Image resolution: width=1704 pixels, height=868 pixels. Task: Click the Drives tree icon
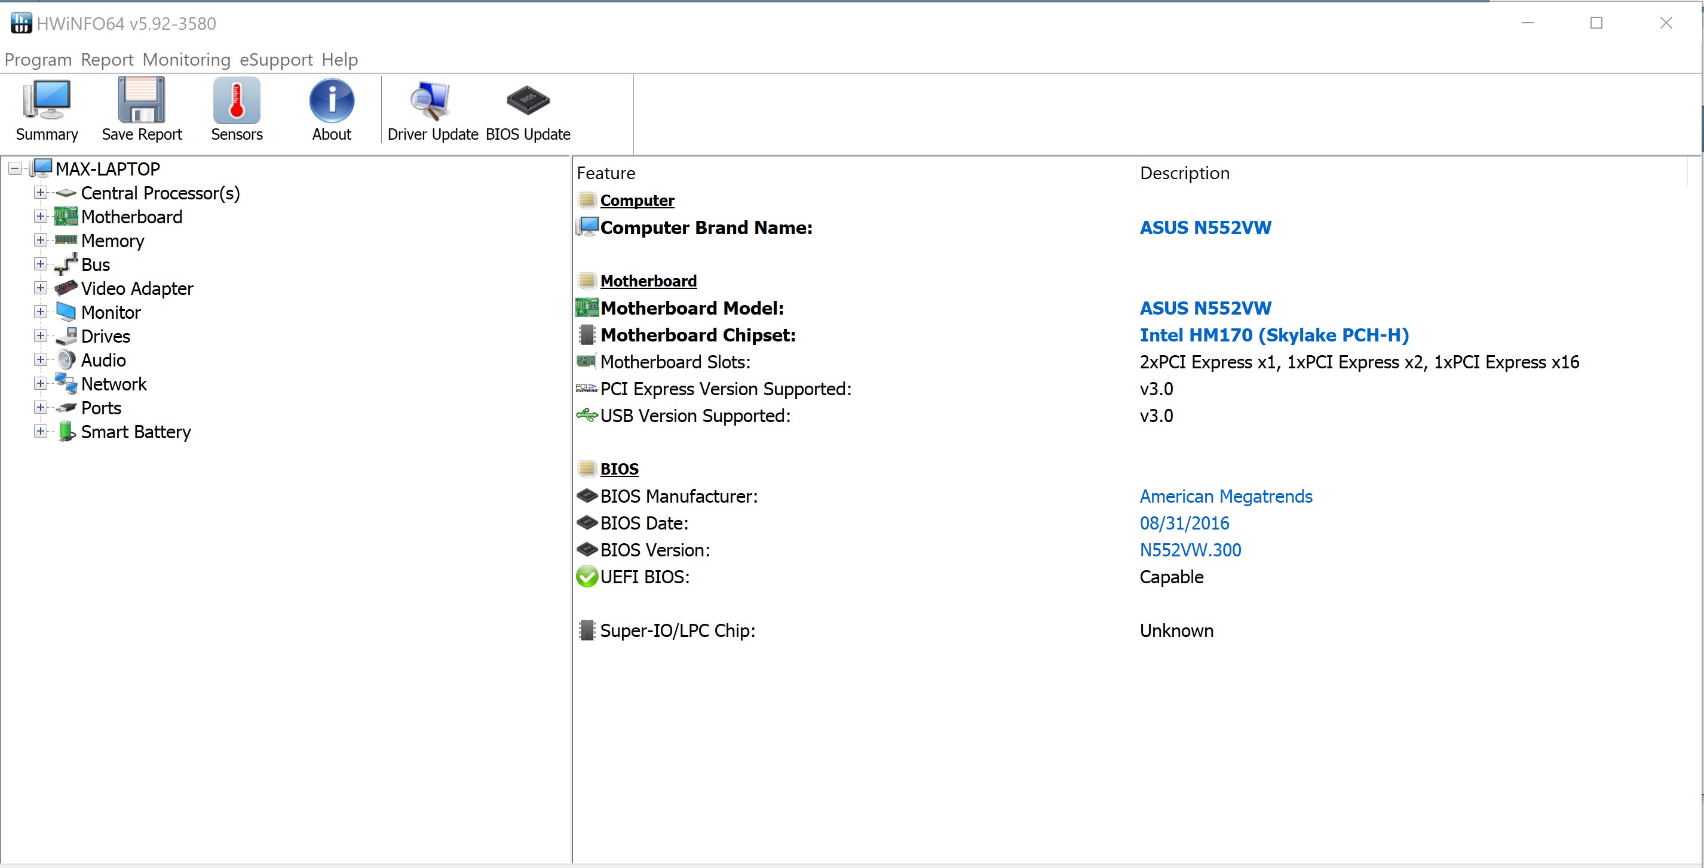click(x=66, y=336)
